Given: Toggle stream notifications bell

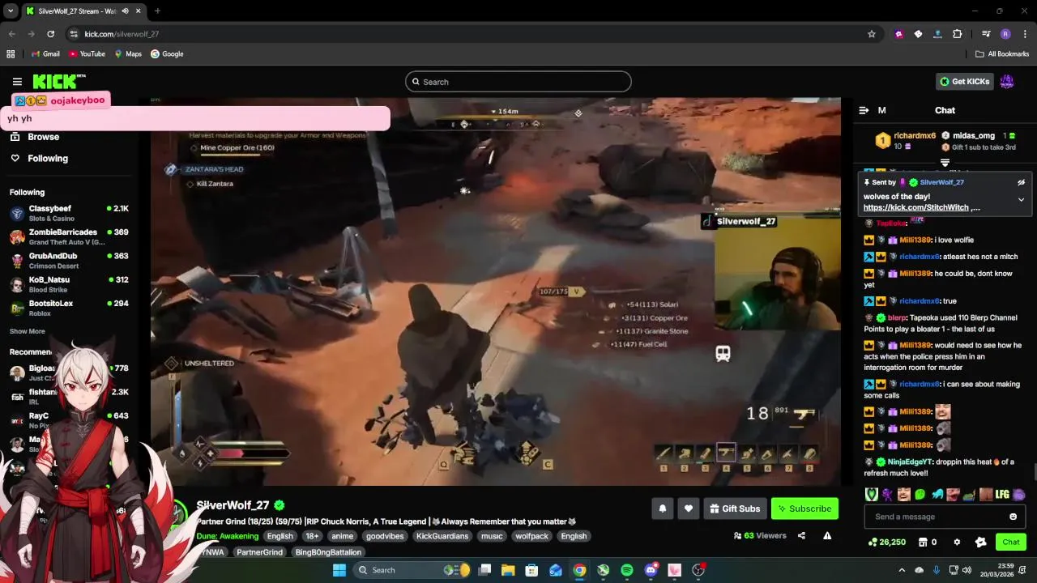Looking at the screenshot, I should click(x=662, y=509).
